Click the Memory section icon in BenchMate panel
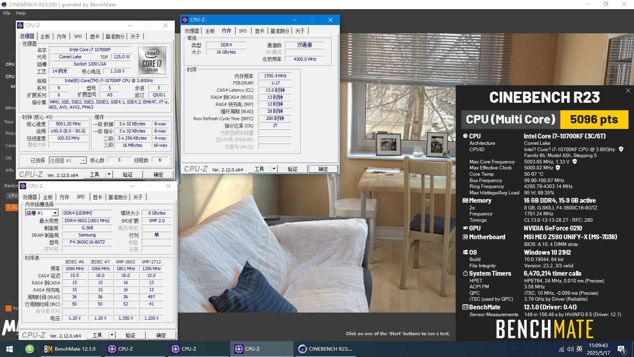 click(x=466, y=201)
